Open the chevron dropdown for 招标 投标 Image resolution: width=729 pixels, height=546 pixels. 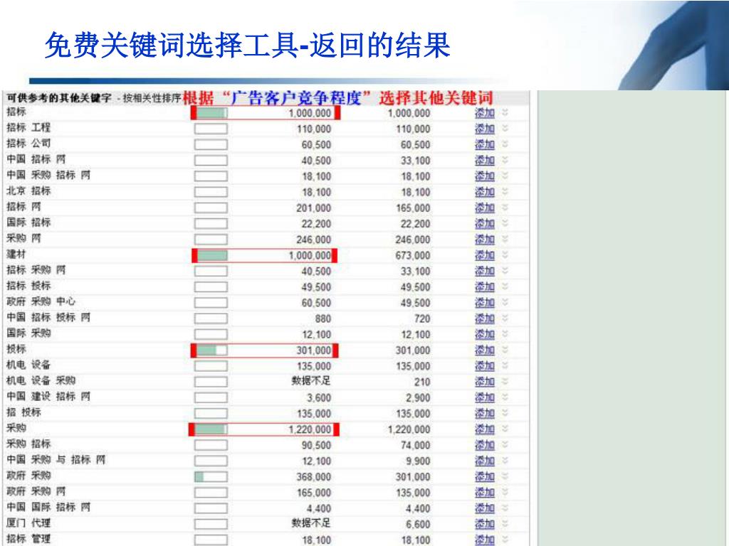click(505, 287)
